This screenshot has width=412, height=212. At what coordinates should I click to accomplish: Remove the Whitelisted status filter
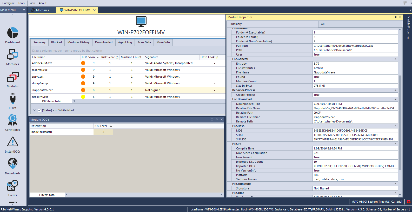(34, 110)
